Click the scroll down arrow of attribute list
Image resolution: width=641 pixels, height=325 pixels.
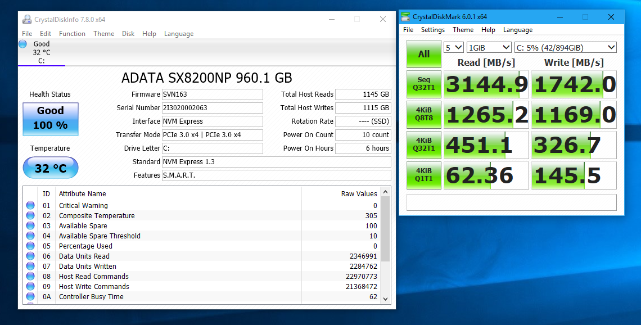click(385, 299)
